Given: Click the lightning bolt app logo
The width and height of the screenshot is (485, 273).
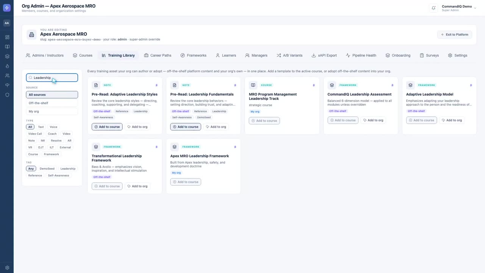Looking at the screenshot, I should click(x=7, y=8).
